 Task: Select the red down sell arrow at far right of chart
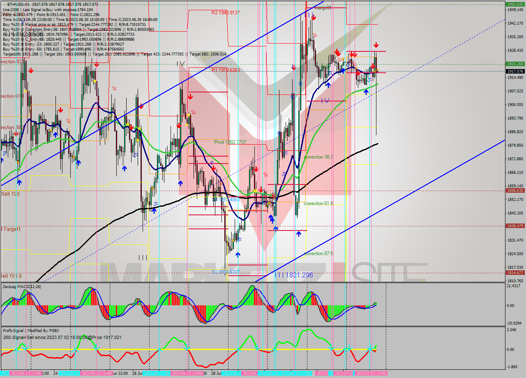376,45
